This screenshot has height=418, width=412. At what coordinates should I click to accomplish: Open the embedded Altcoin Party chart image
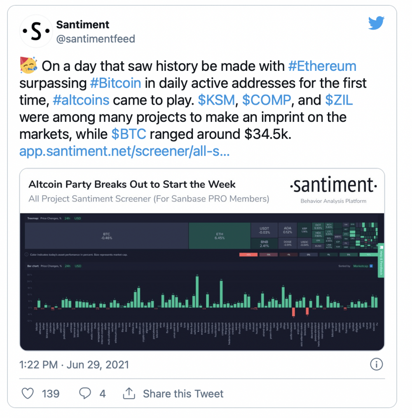202,259
